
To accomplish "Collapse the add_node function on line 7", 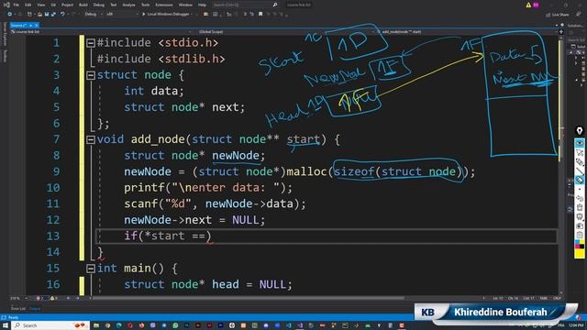I will point(91,140).
